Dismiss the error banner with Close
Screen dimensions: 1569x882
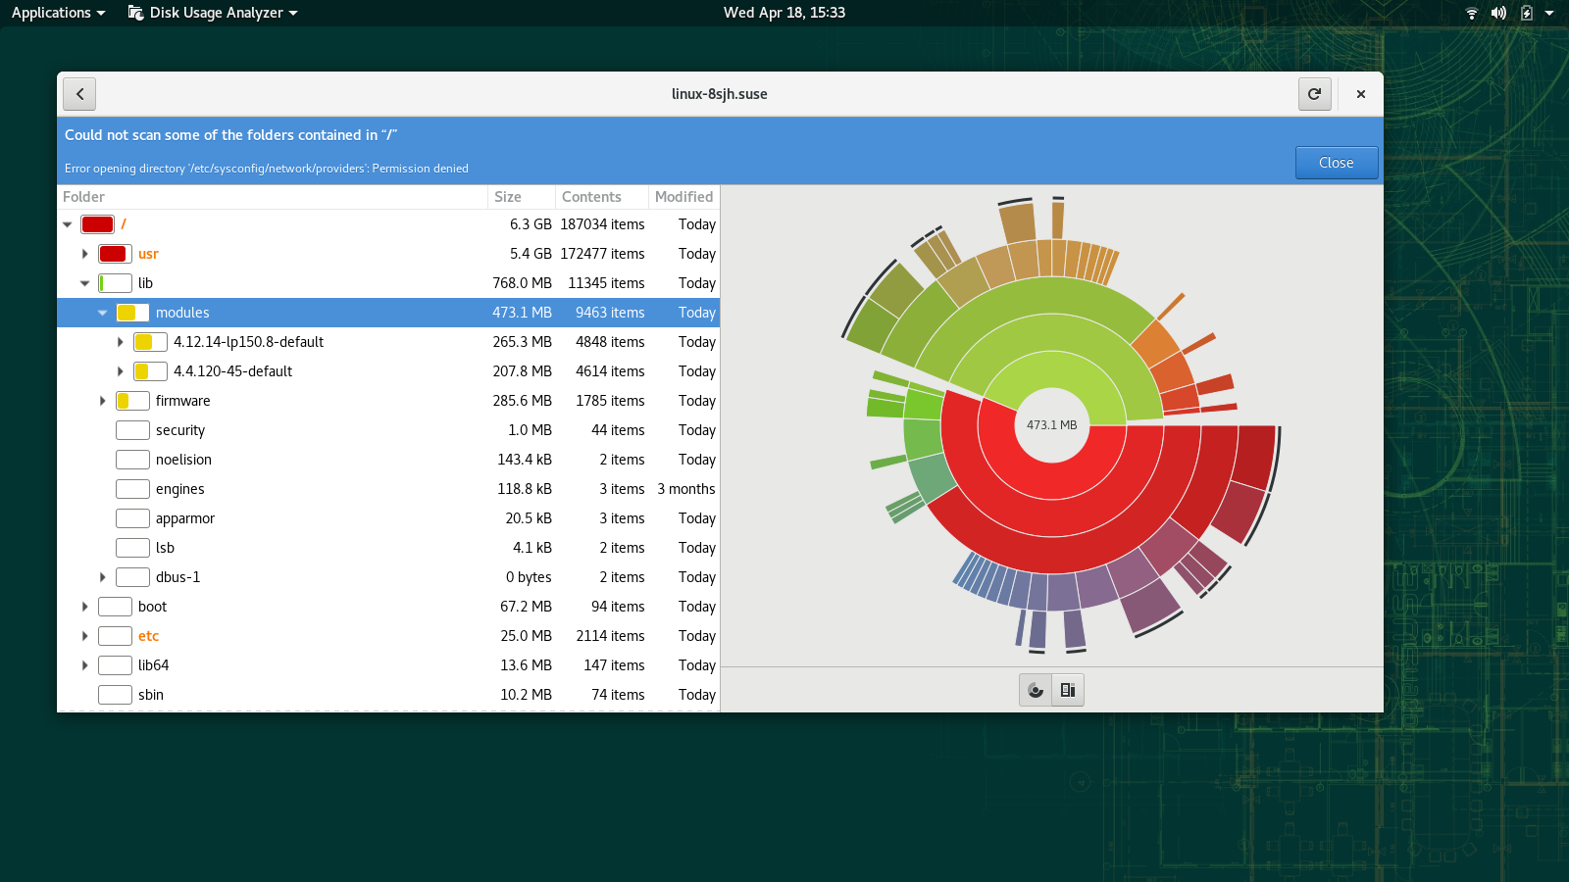tap(1336, 163)
